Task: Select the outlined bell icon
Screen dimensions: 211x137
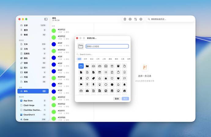Action: click(118, 85)
